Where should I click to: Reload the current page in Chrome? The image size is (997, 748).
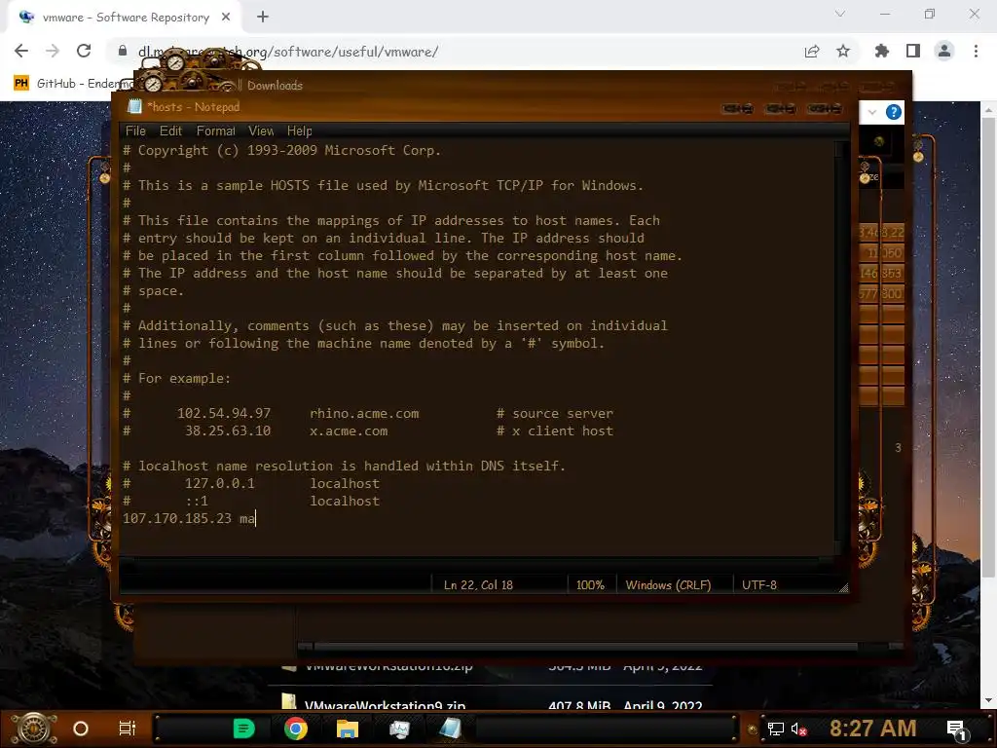(84, 51)
